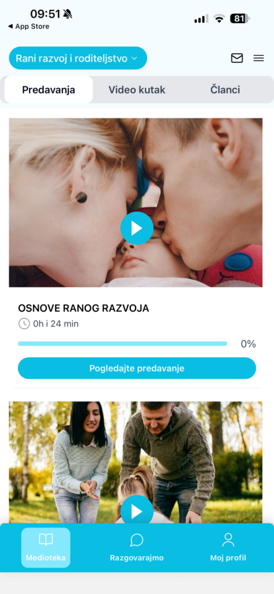This screenshot has height=594, width=274.
Task: Open the mail envelope icon
Action: tap(237, 58)
